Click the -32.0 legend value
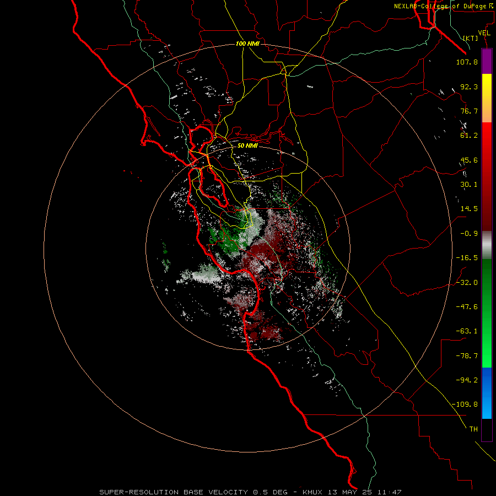This screenshot has height=496, width=496. 467,283
